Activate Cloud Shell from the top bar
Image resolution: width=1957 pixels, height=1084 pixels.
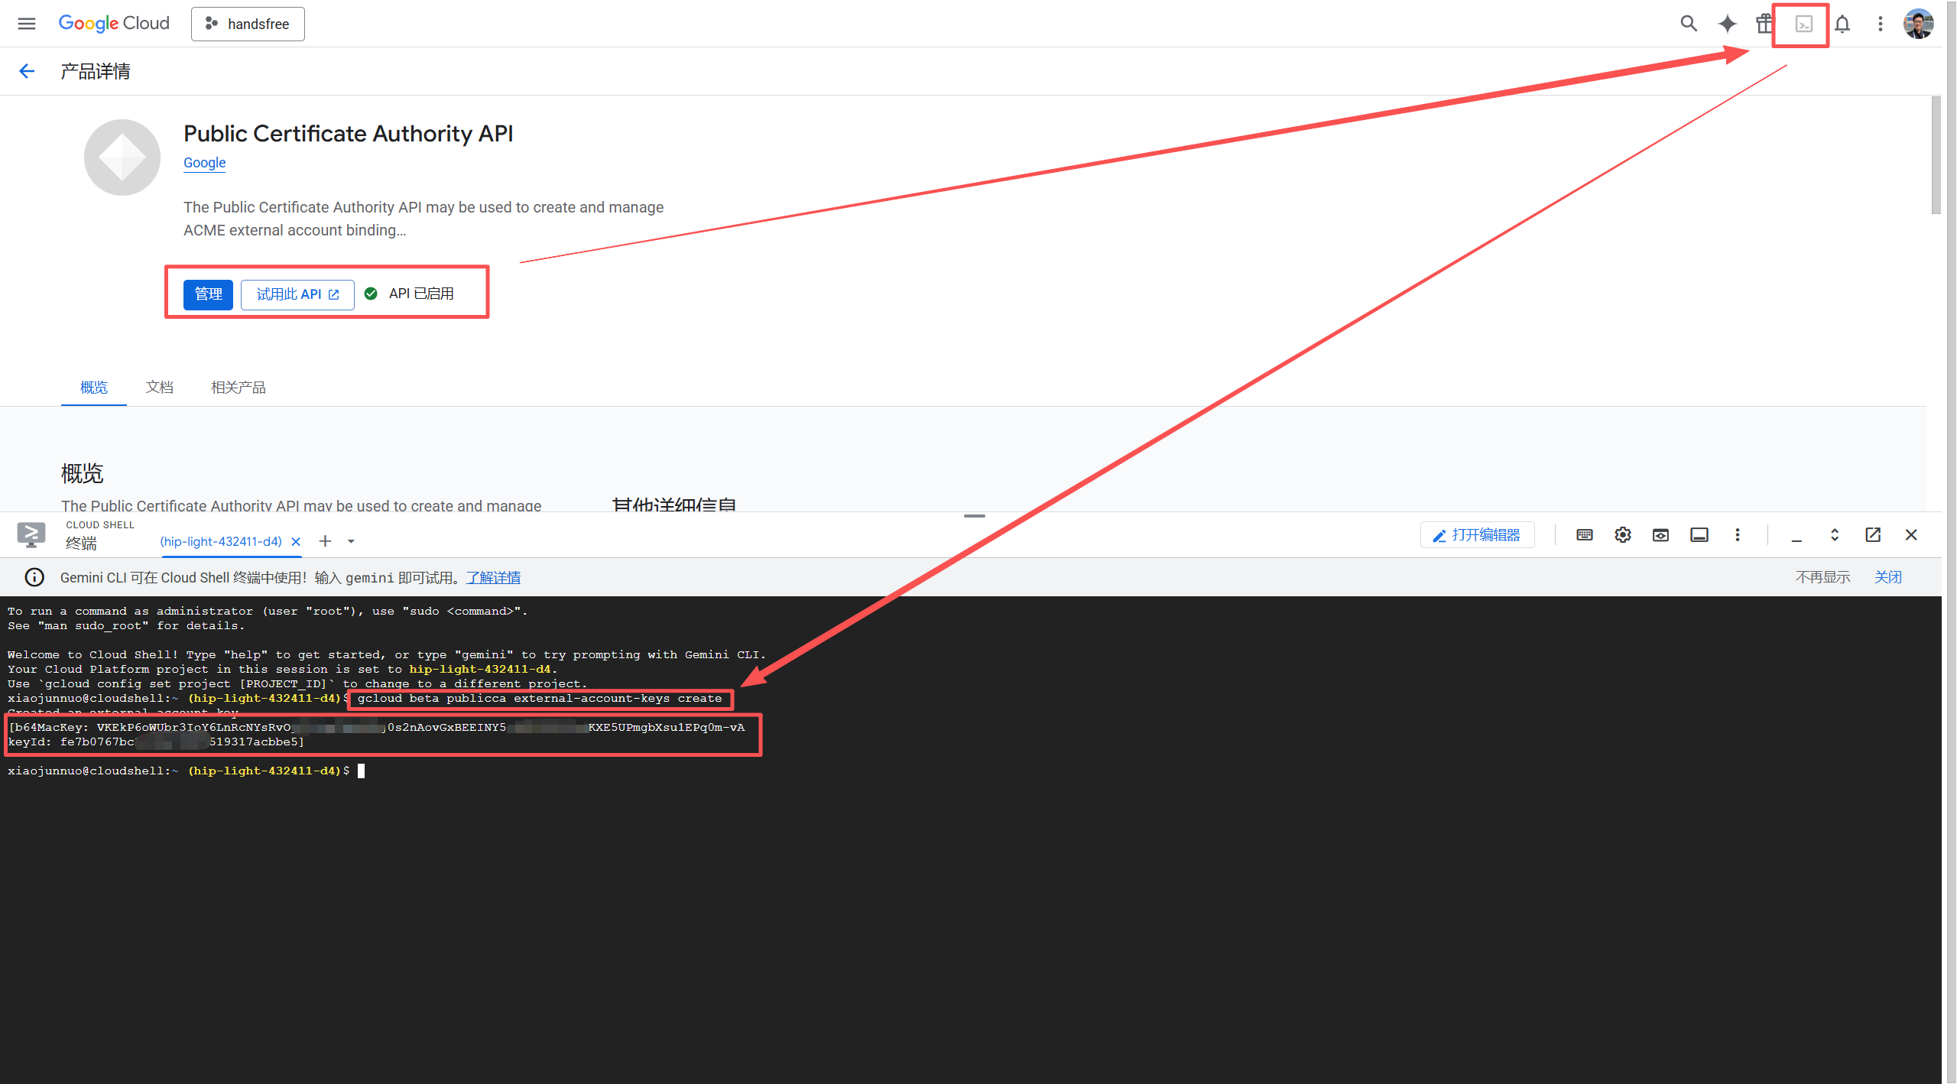(1803, 24)
